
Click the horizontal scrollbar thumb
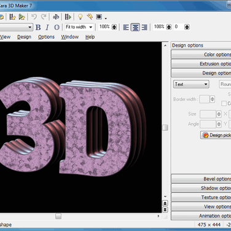coord(58,216)
